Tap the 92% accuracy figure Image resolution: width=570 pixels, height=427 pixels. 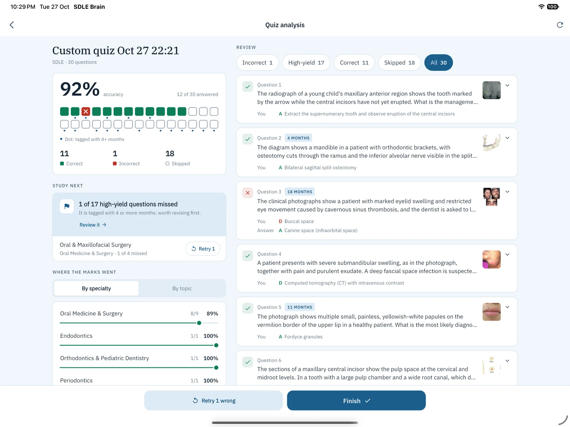(x=80, y=89)
